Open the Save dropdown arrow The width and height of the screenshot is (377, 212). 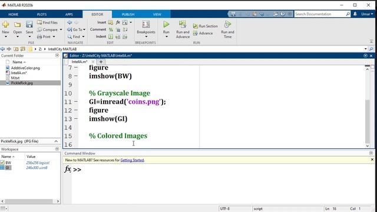pos(29,37)
